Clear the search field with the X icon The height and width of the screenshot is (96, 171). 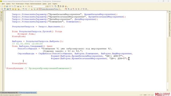click(x=48, y=6)
